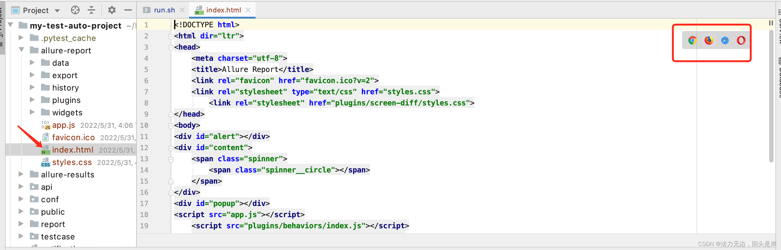Open index.html in Safari browser

coord(725,40)
